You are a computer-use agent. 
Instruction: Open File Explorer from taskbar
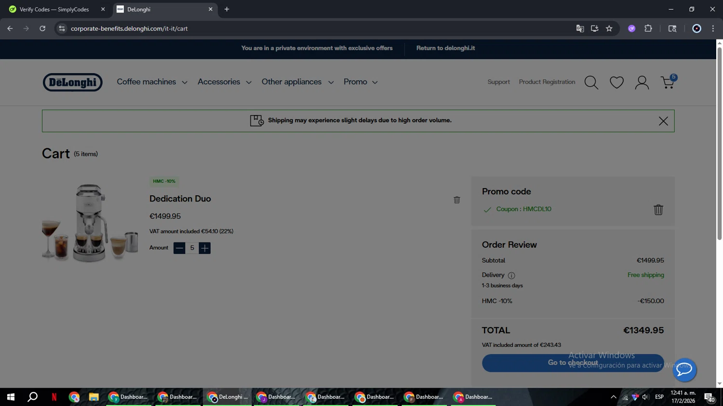coord(94,397)
